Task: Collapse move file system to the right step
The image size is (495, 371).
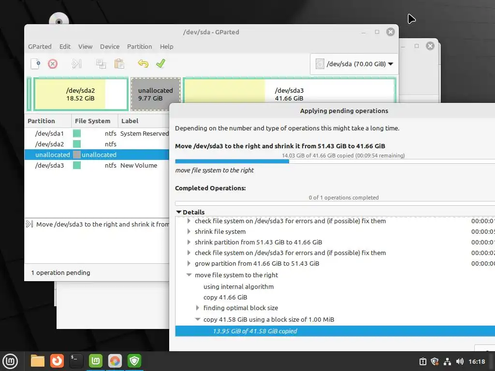Action: coord(189,275)
